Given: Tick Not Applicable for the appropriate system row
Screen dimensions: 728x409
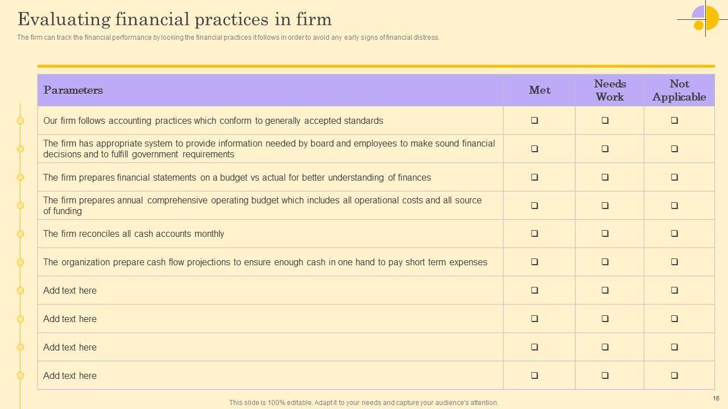Looking at the screenshot, I should coord(674,149).
